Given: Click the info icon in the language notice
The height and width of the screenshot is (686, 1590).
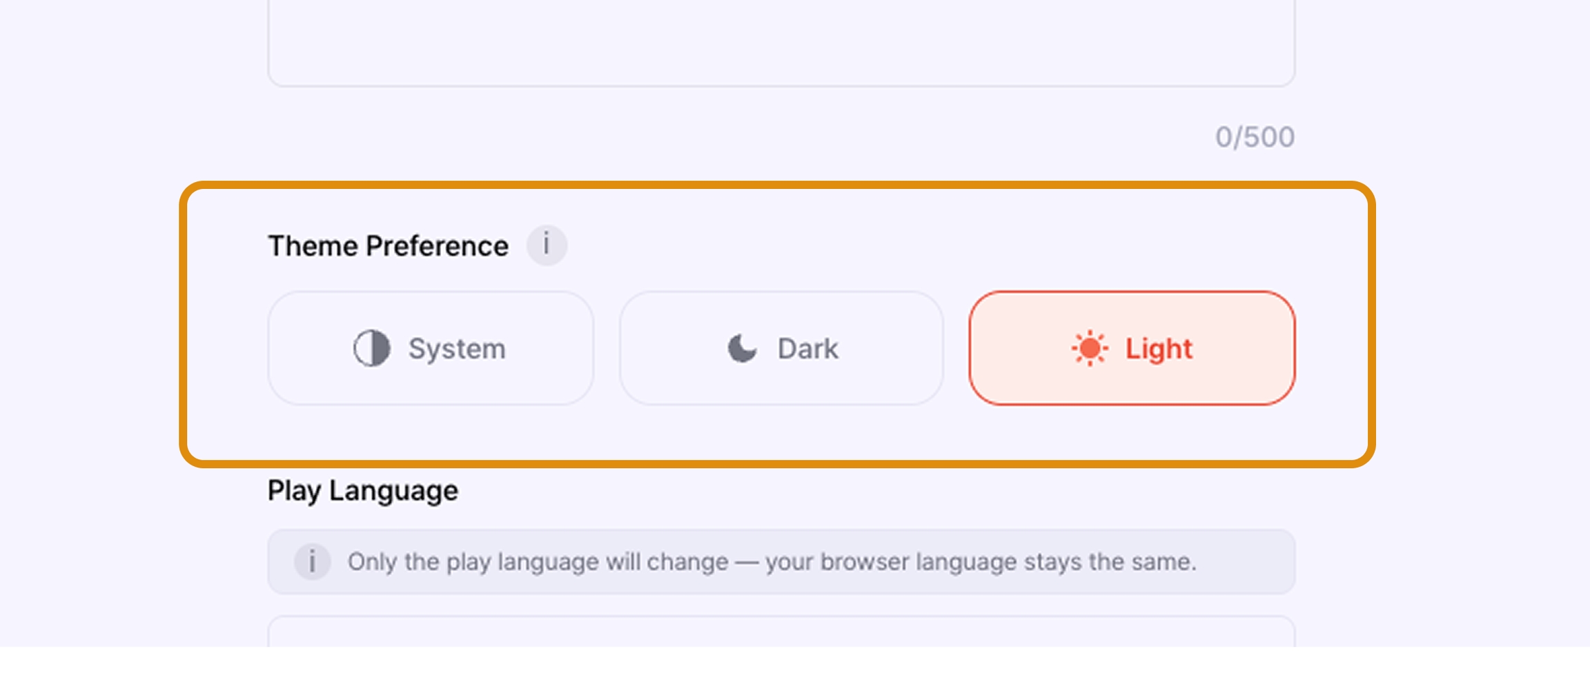Looking at the screenshot, I should click(x=312, y=561).
